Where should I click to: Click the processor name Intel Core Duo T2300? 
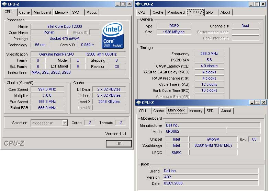(65, 26)
